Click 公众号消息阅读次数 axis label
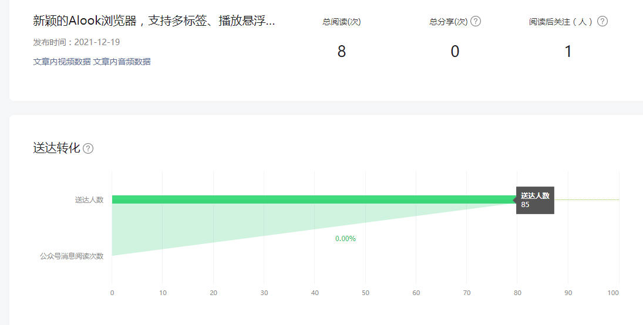 tap(72, 256)
